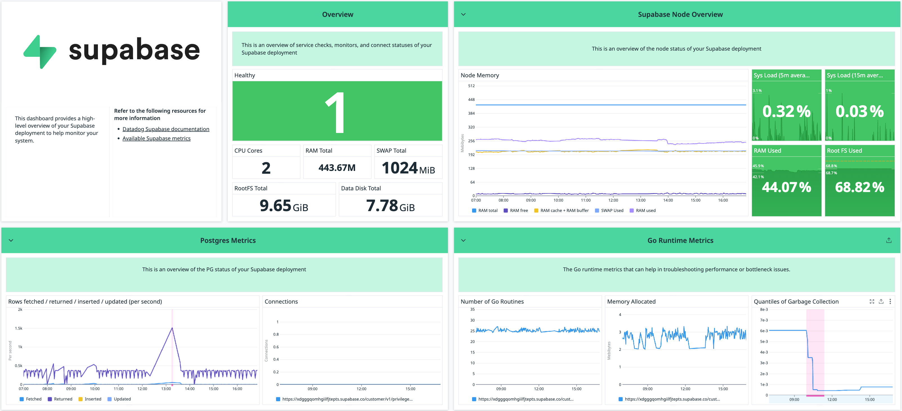
Task: Open the Available Supabase metrics link
Action: (156, 138)
